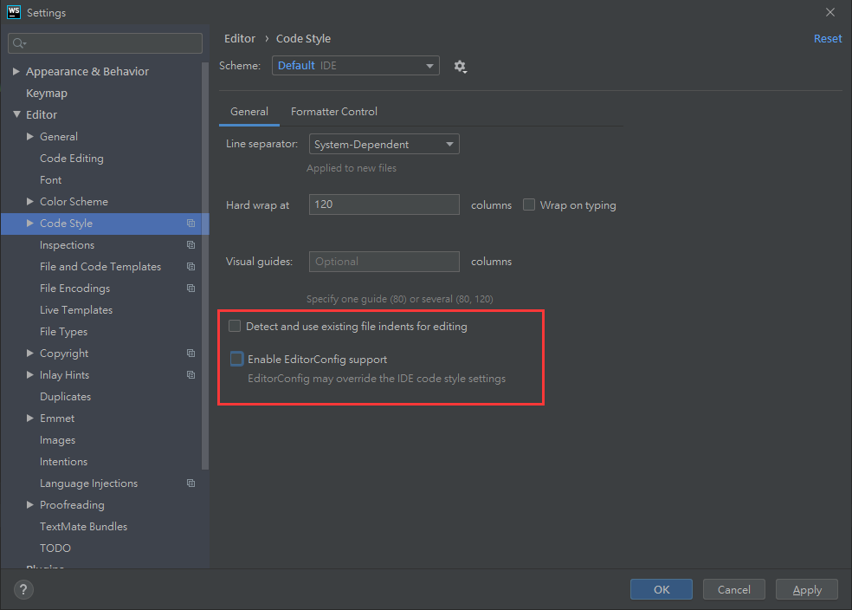The image size is (852, 610).
Task: Click the help question mark icon
Action: coord(23,590)
